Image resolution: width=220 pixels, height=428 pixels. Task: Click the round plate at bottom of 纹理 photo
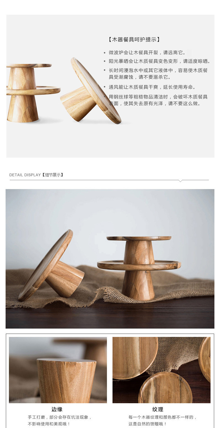coord(165,387)
